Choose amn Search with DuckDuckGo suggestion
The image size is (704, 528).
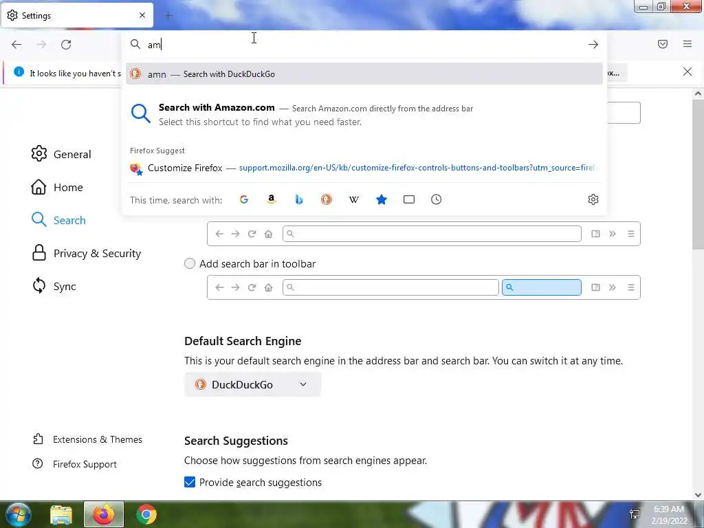click(x=364, y=74)
